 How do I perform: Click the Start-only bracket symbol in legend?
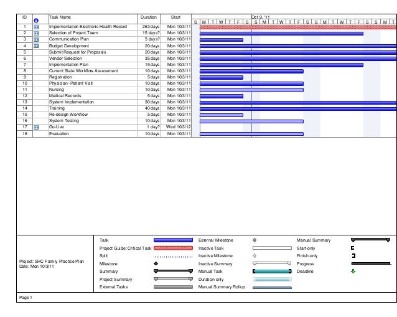click(x=352, y=248)
